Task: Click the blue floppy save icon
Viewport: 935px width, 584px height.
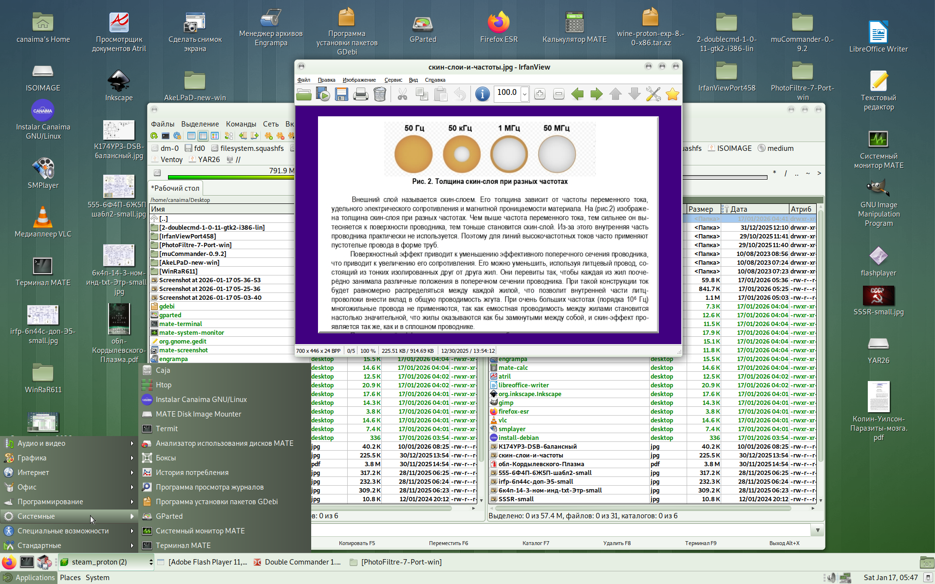Action: tap(341, 94)
